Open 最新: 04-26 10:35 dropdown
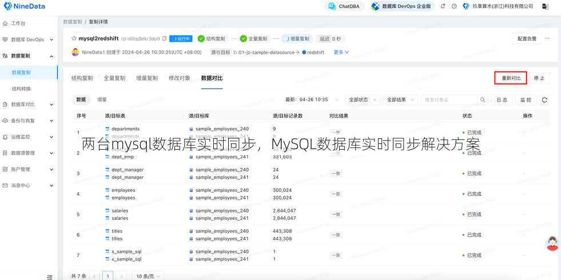 pos(312,100)
